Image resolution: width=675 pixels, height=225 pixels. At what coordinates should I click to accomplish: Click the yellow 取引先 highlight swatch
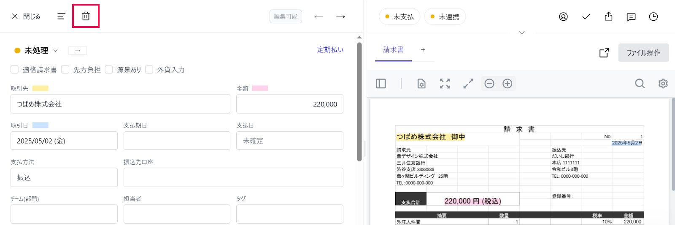pos(40,89)
